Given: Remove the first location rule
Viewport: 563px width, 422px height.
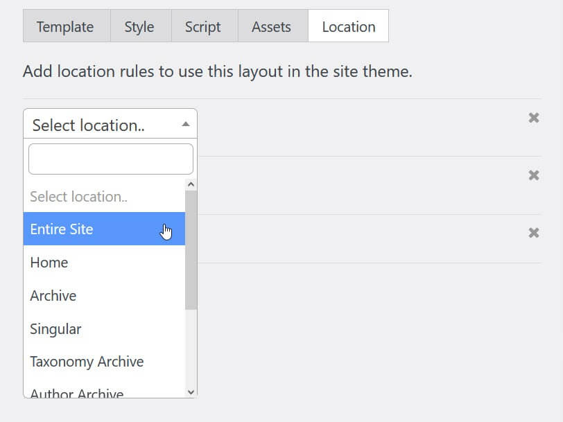Looking at the screenshot, I should tap(533, 118).
